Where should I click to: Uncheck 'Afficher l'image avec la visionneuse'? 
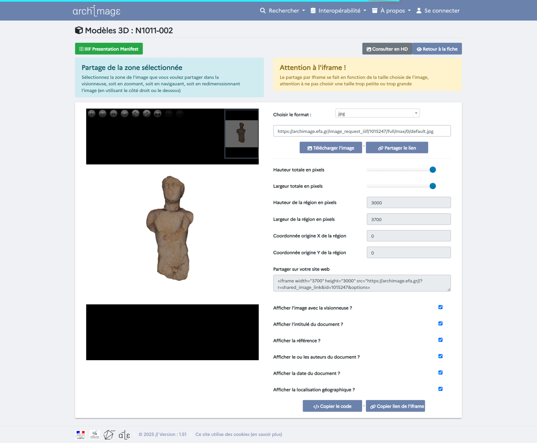[440, 307]
